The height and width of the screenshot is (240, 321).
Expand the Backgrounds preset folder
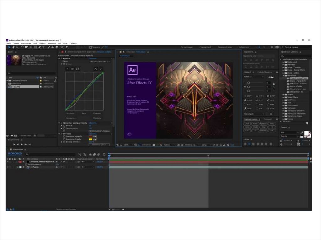283,62
